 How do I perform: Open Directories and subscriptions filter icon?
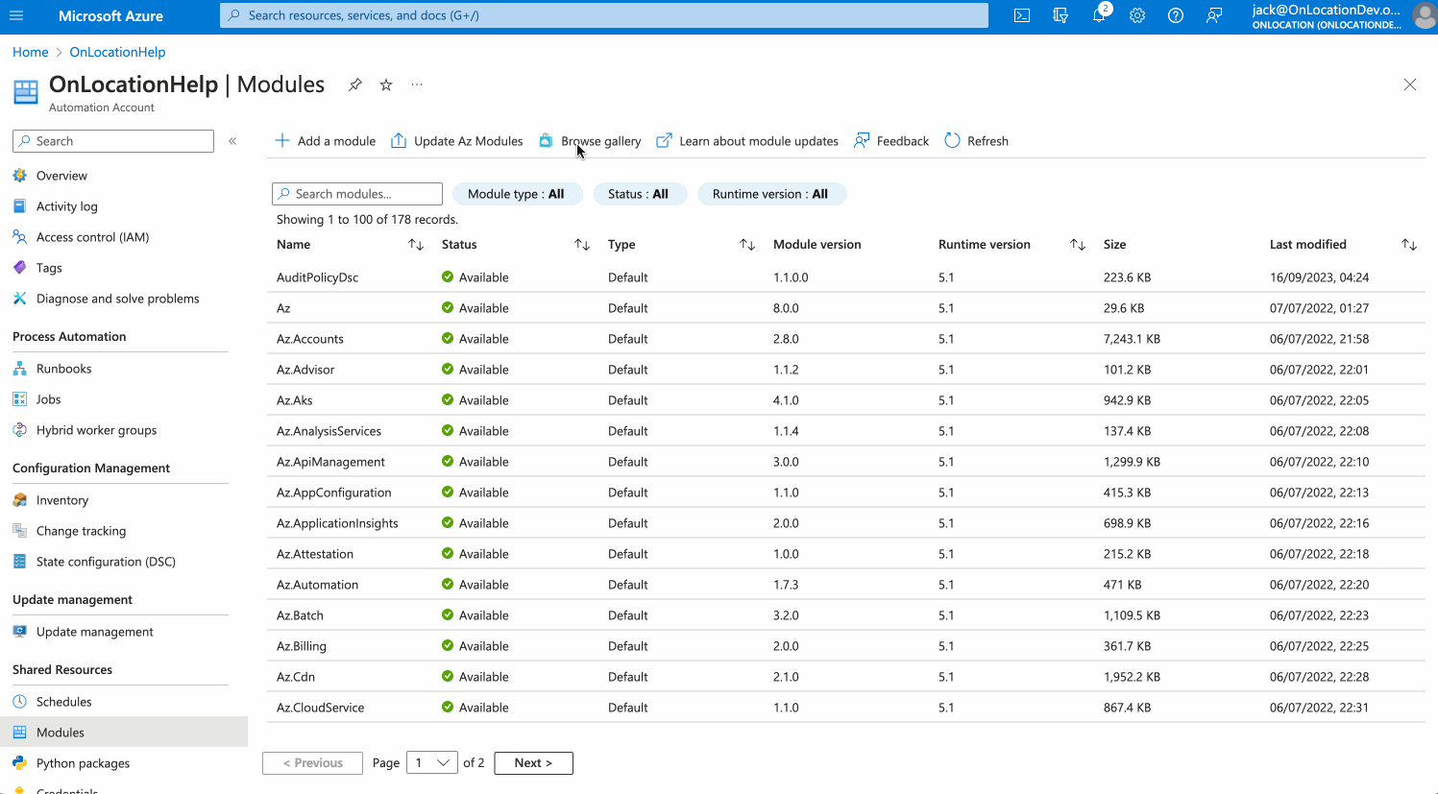1060,15
